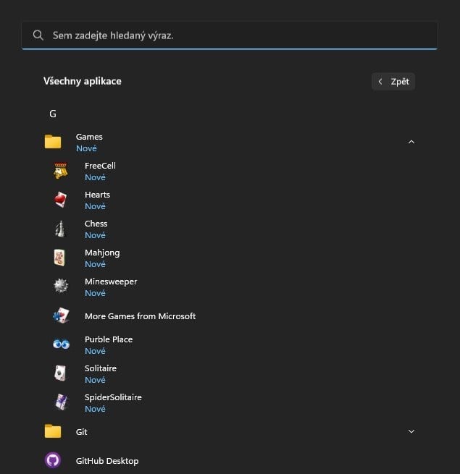Click the GitHub Desktop label

(x=107, y=461)
